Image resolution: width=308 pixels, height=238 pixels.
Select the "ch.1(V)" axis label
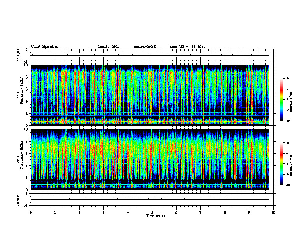[19, 55]
